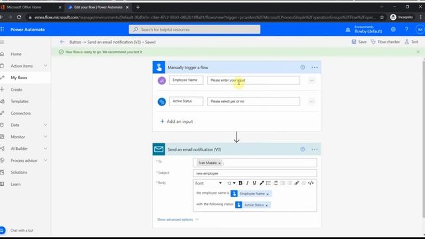Screen dimensions: 425x239
Task: Expand AI Builder section in sidebar
Action: coord(45,149)
